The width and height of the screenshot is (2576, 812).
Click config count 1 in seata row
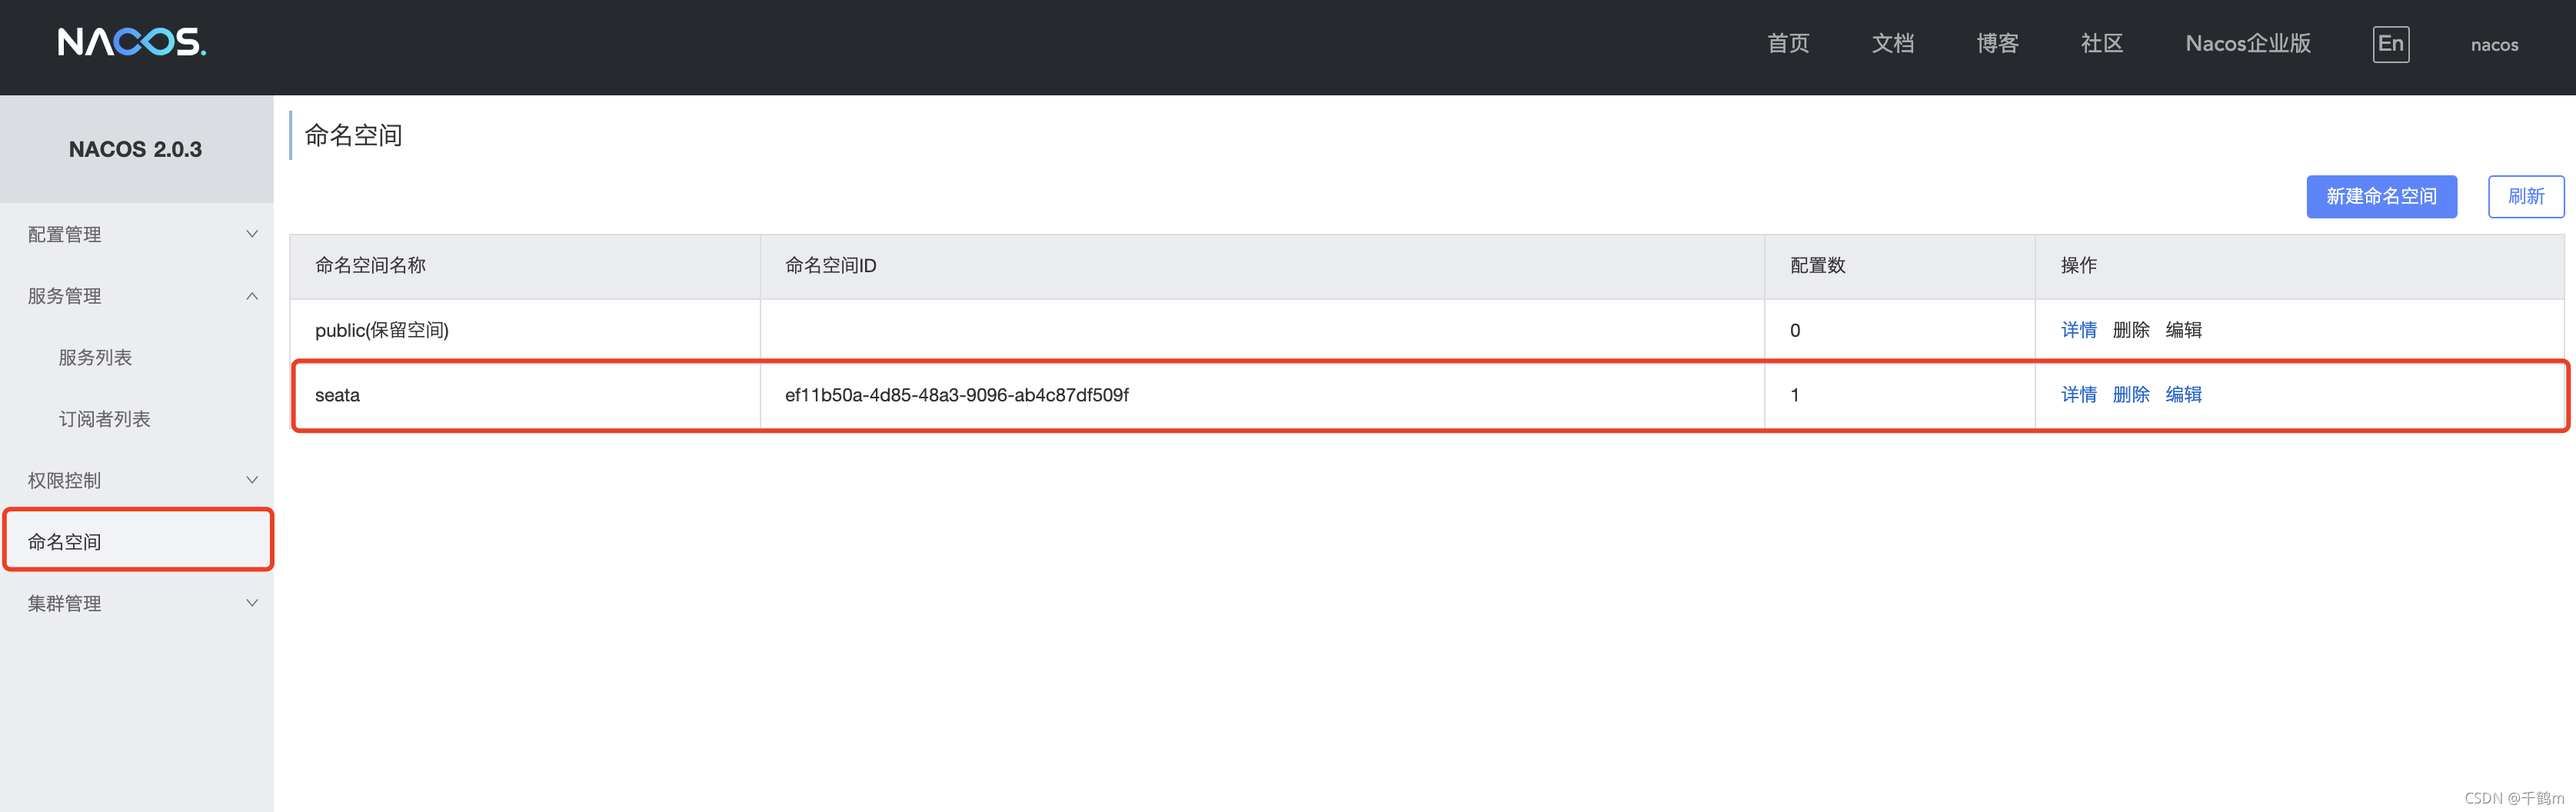(1794, 395)
